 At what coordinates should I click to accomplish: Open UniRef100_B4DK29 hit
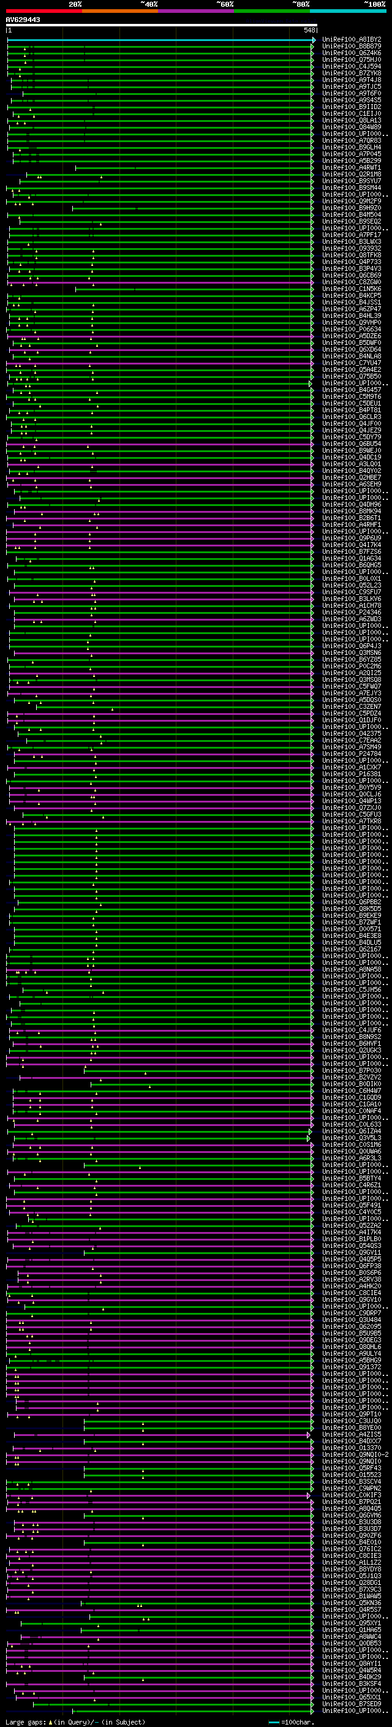pyautogui.click(x=352, y=1677)
